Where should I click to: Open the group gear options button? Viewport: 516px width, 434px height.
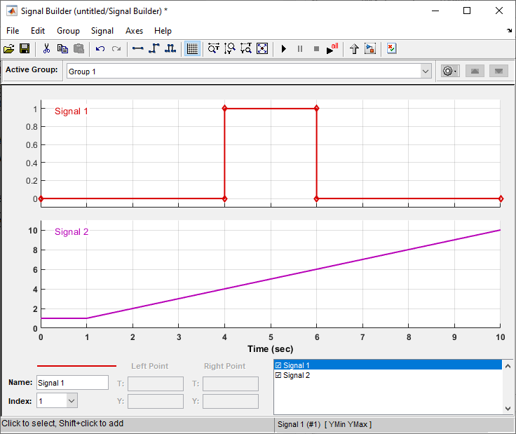click(x=450, y=71)
